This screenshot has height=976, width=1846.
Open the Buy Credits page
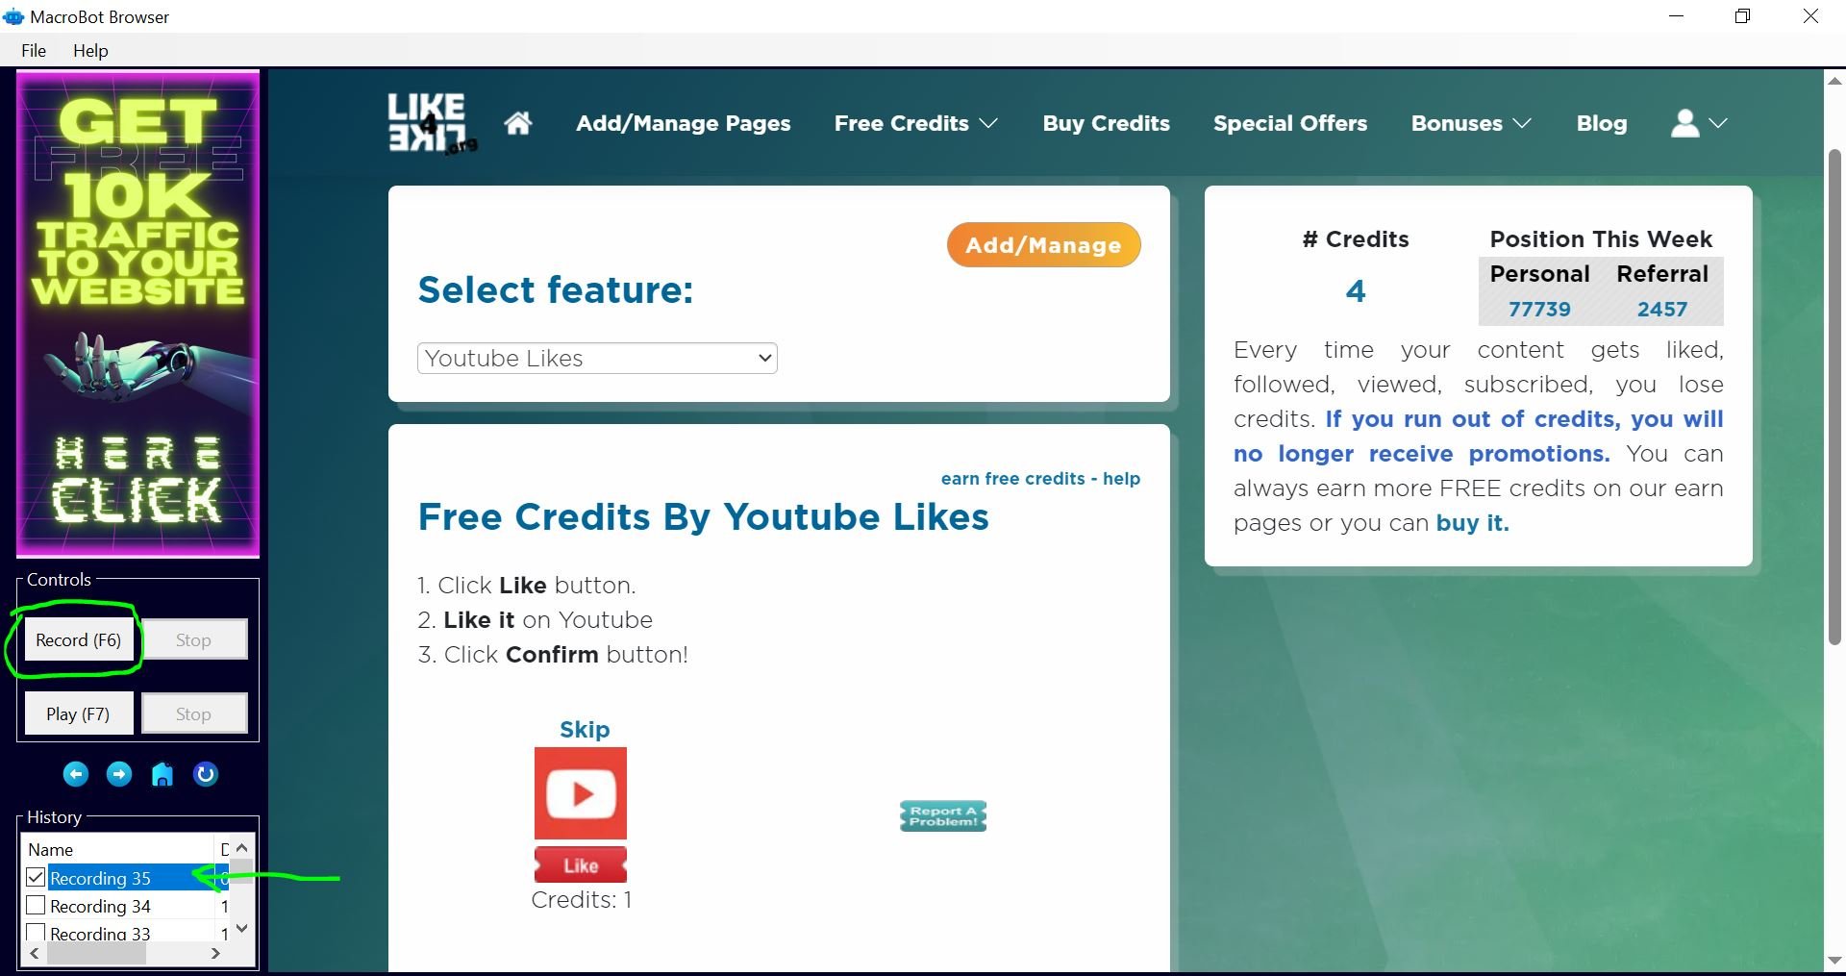point(1107,123)
